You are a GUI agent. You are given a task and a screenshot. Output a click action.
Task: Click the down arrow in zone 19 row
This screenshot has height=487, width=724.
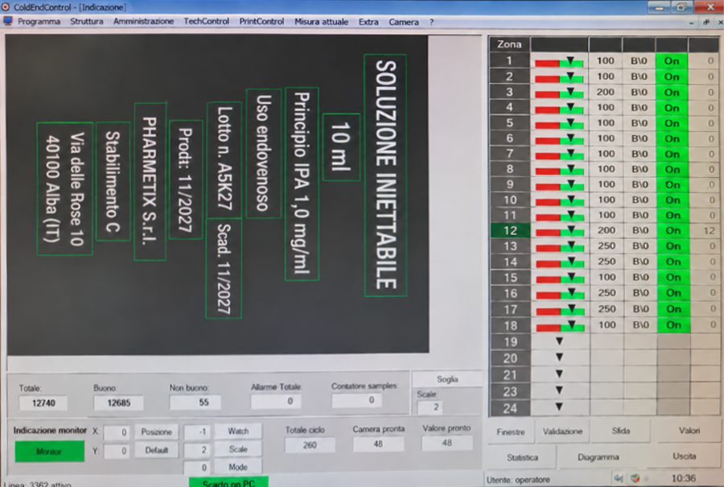(x=559, y=341)
